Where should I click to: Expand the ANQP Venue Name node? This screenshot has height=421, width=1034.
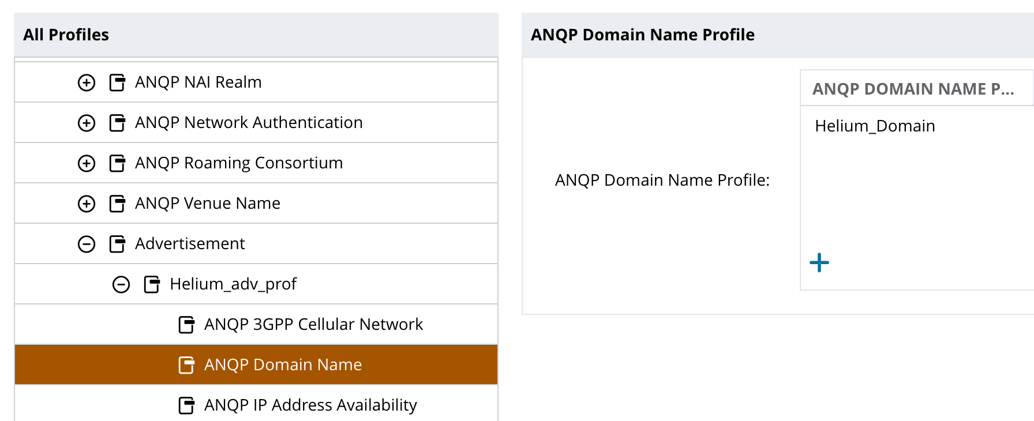coord(87,204)
